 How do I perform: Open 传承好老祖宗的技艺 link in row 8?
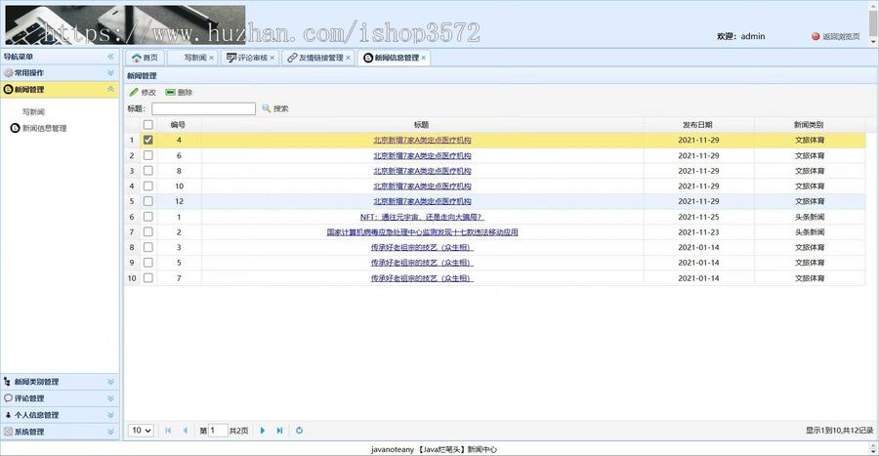click(422, 247)
